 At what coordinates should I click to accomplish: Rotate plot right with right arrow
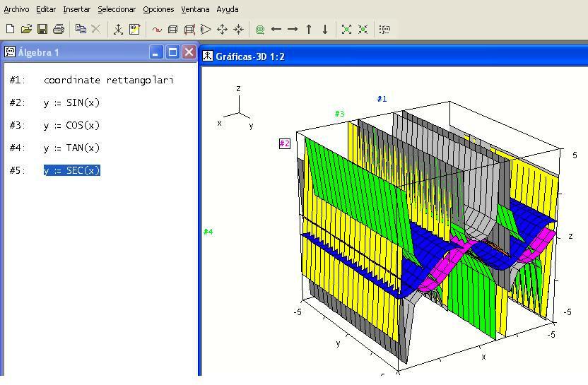[293, 29]
